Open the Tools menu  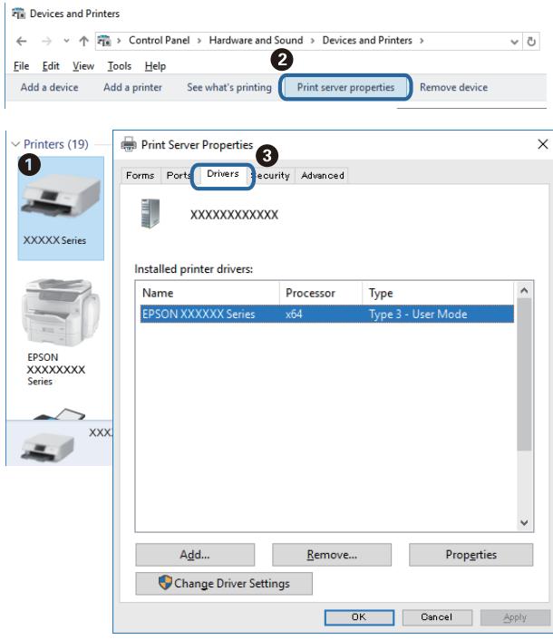click(119, 66)
